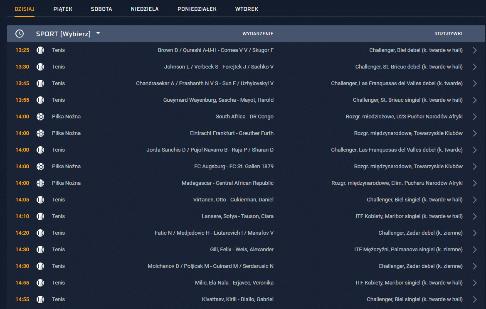
Task: Switch to the PIĄTEK tab
Action: [63, 9]
